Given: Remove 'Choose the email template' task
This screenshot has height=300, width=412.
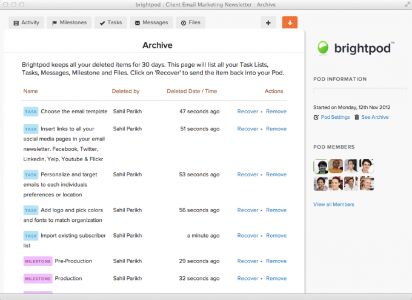Looking at the screenshot, I should (x=276, y=112).
